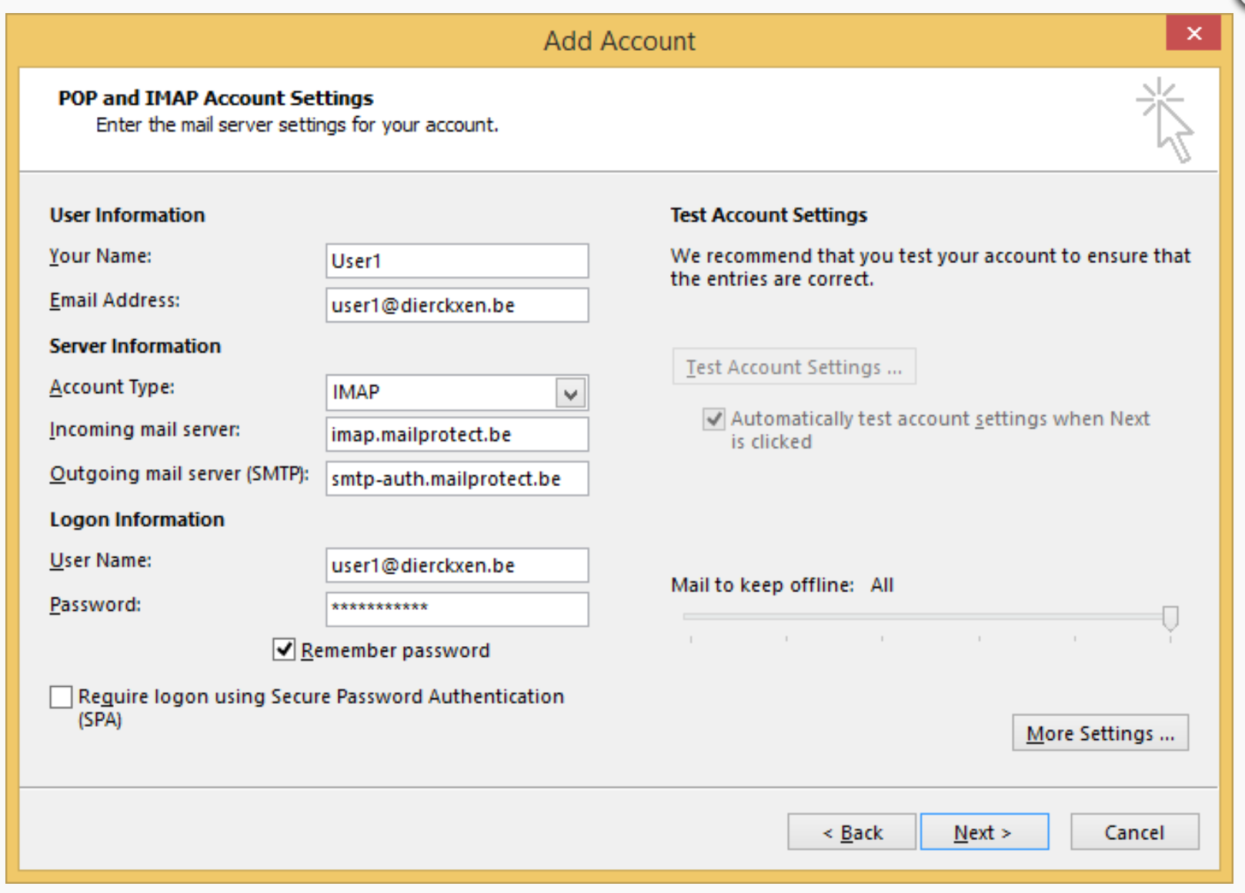Viewport: 1245px width, 893px height.
Task: Cancel the Add Account wizard
Action: [x=1133, y=831]
